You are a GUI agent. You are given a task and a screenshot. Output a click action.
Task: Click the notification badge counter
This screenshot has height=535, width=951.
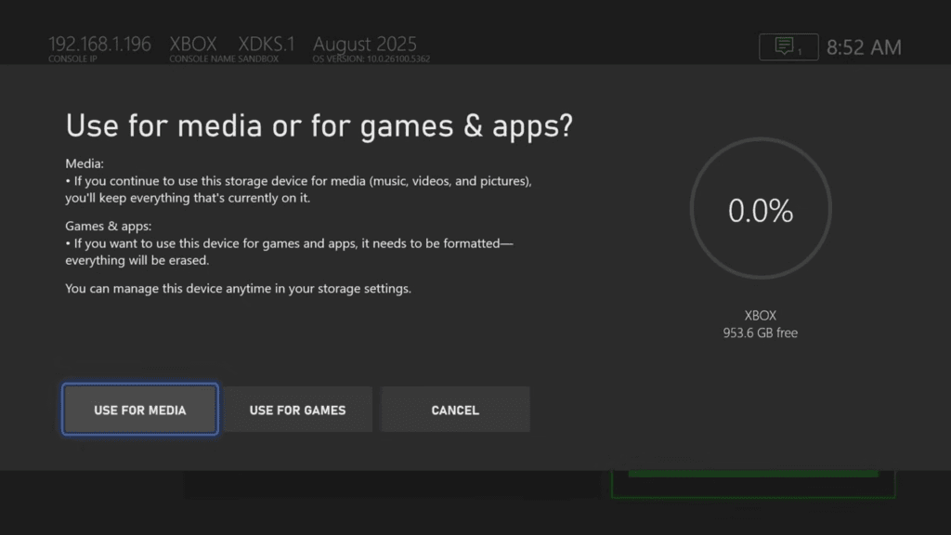(x=801, y=53)
